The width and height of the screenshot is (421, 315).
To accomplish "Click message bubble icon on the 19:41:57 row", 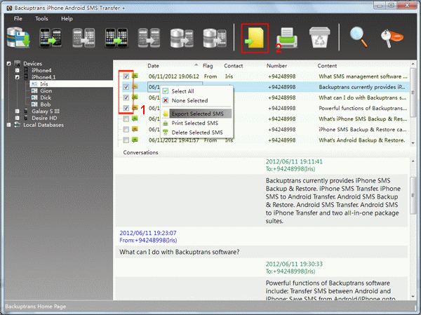I will tap(135, 140).
